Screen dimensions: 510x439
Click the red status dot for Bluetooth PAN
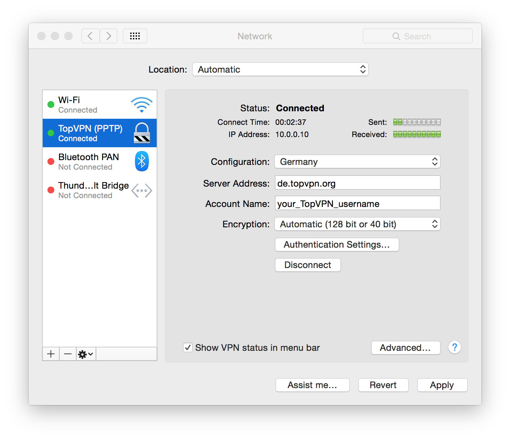51,161
